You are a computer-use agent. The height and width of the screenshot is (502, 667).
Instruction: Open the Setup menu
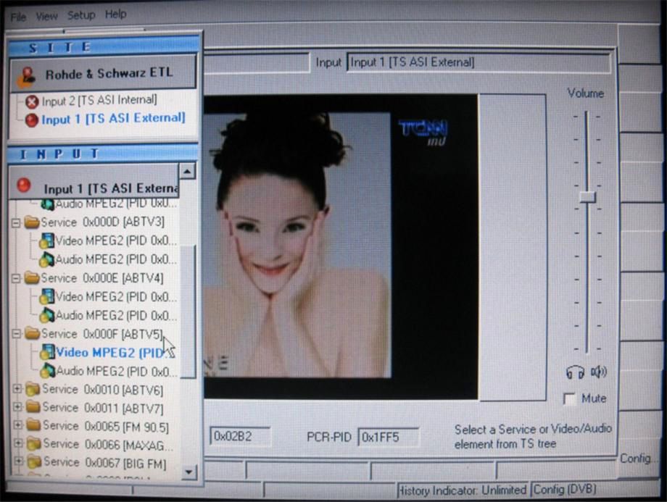pos(81,15)
